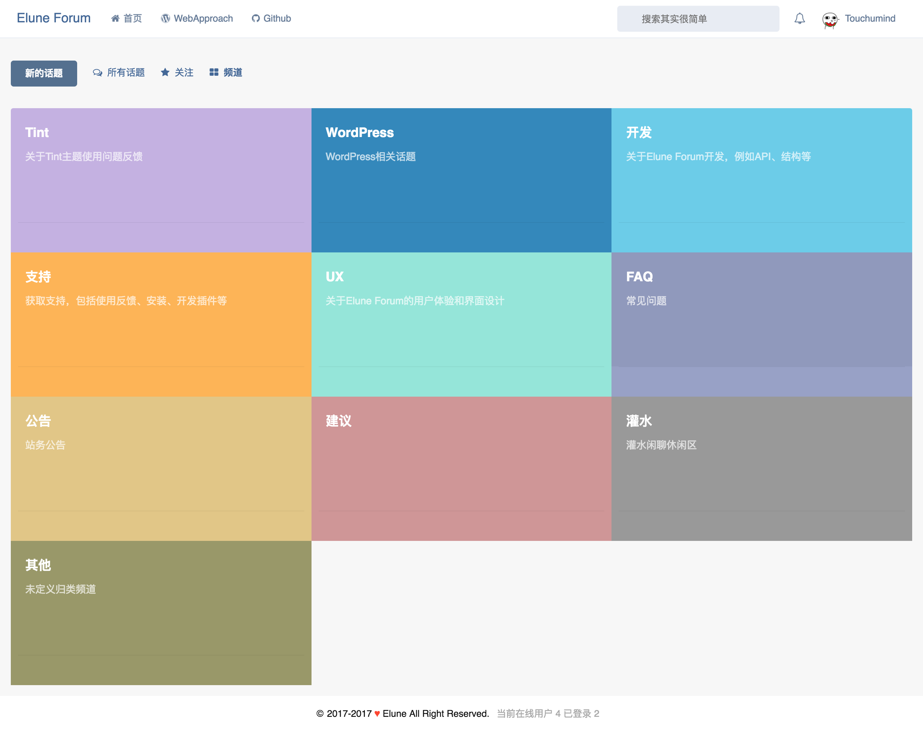
Task: Click the Github octocat icon
Action: pyautogui.click(x=256, y=18)
